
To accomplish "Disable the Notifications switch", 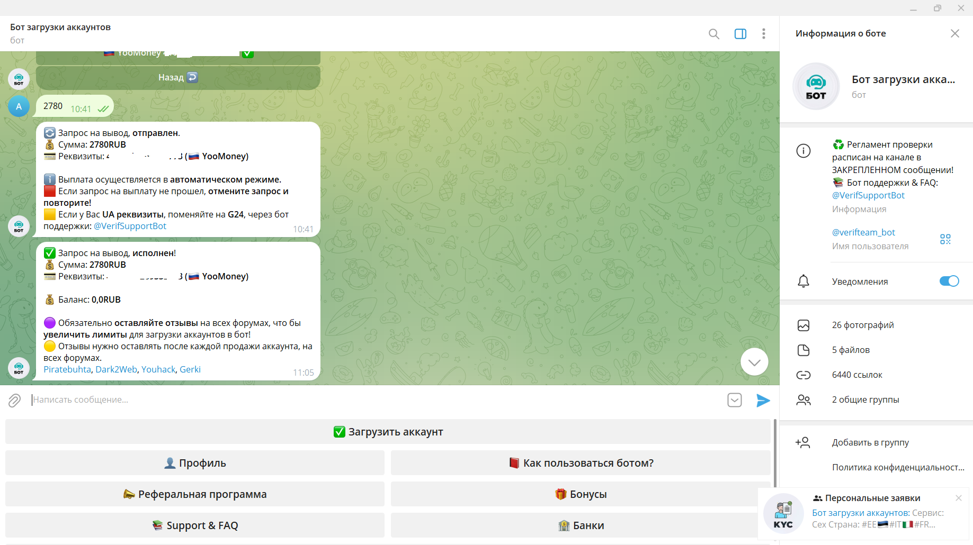I will pyautogui.click(x=949, y=281).
